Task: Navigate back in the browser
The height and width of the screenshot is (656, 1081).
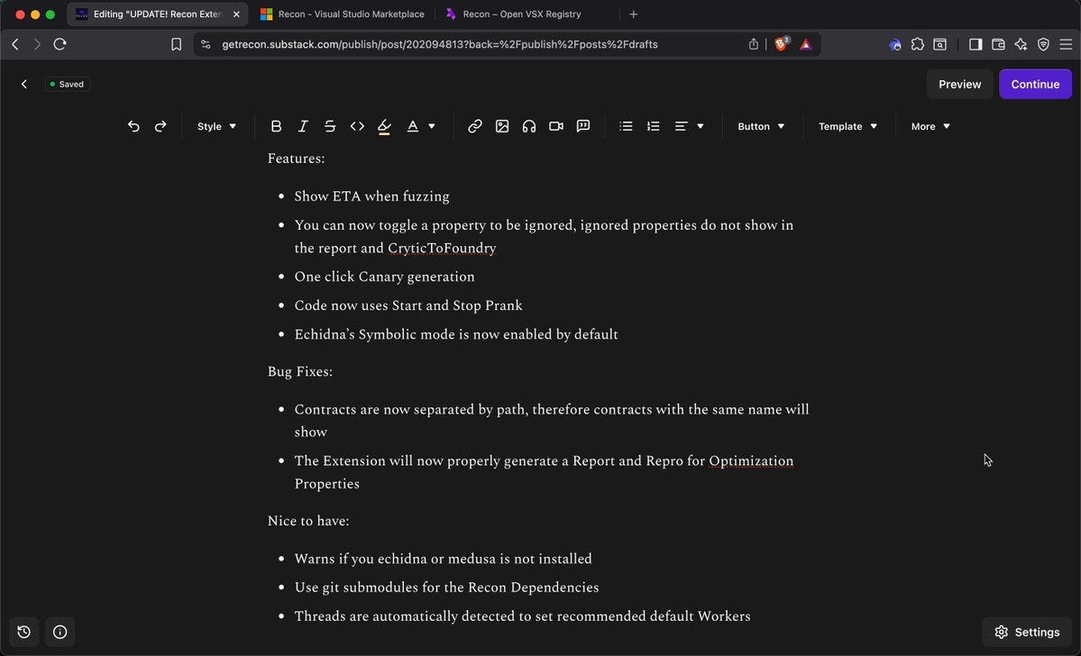Action: click(15, 44)
